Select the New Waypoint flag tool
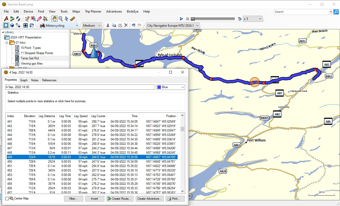 [6, 19]
